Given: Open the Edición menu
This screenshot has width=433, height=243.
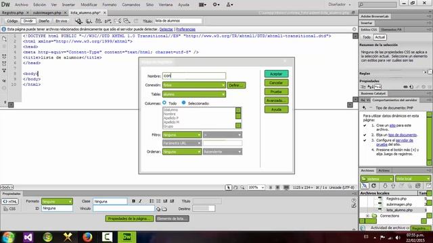Looking at the screenshot, I should (x=39, y=5).
